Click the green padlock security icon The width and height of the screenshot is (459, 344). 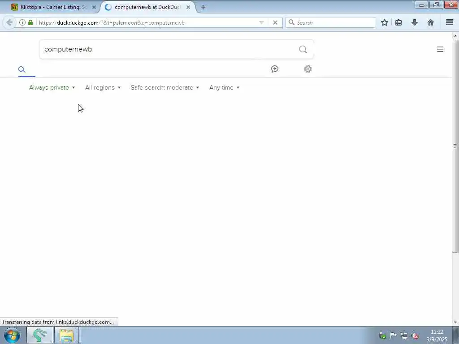click(30, 22)
